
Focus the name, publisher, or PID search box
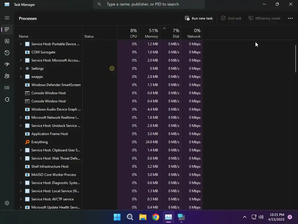point(149,4)
